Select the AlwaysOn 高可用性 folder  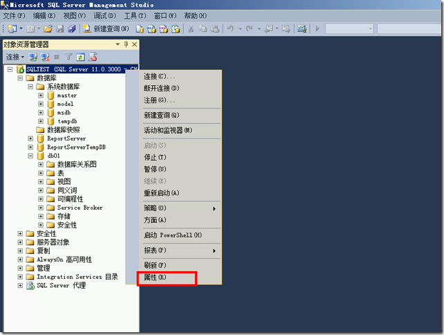pos(64,260)
